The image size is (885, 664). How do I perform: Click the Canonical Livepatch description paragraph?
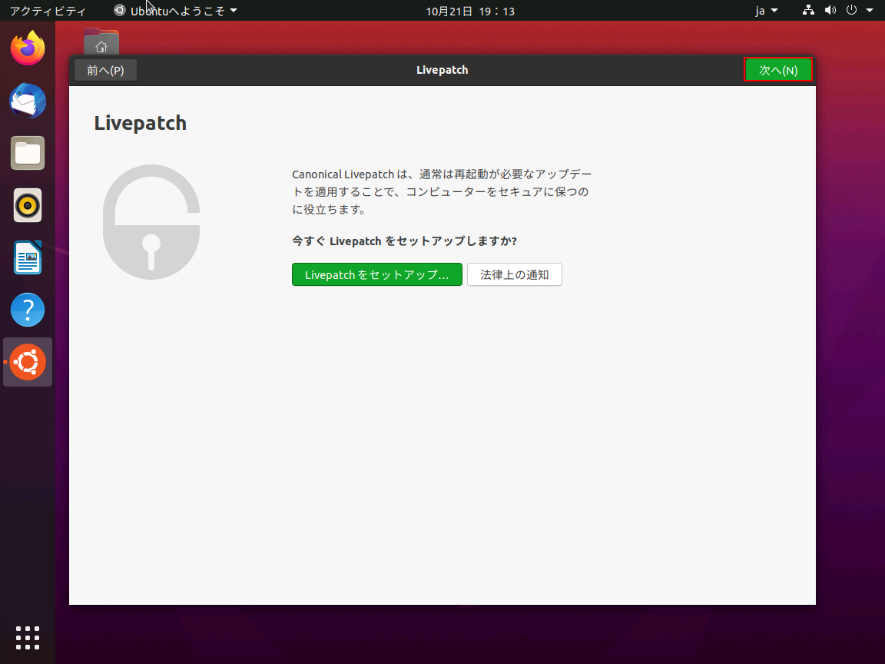[x=442, y=191]
